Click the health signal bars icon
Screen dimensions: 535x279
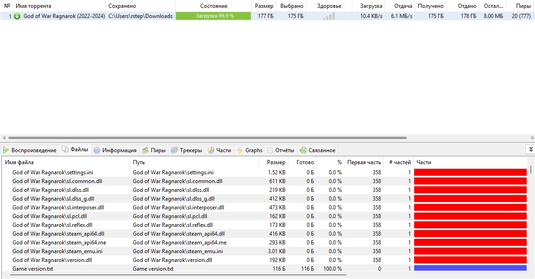coord(329,16)
